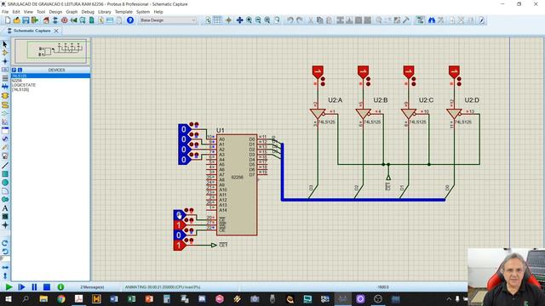Select 74LS125 in the devices list

51,76
